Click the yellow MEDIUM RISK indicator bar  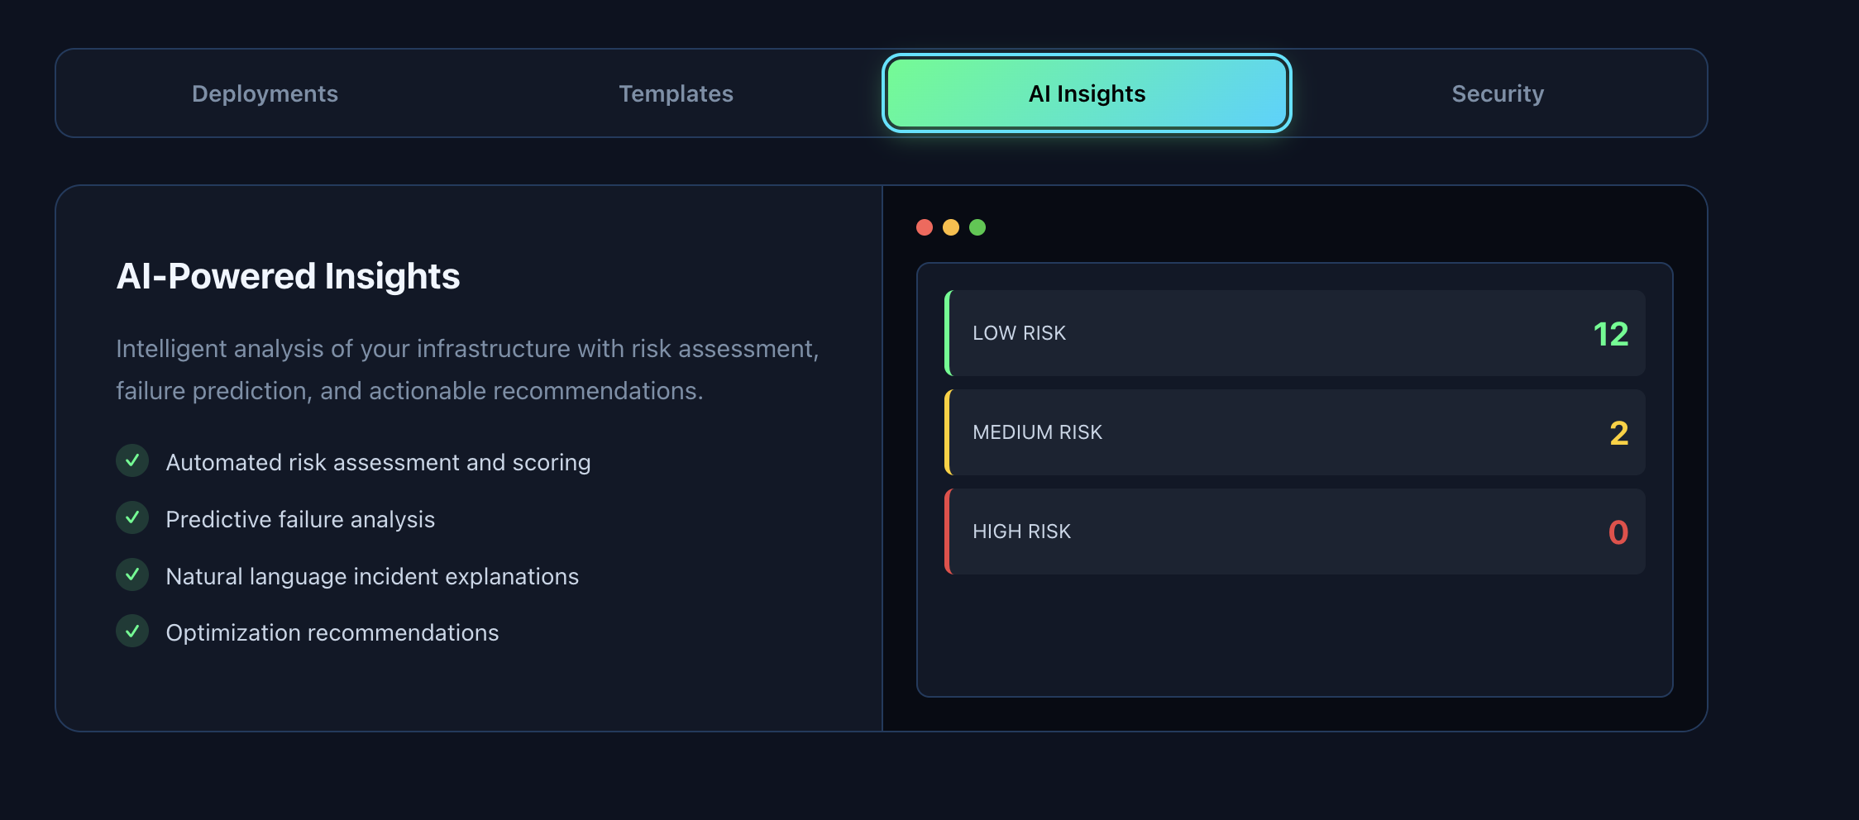coord(949,432)
